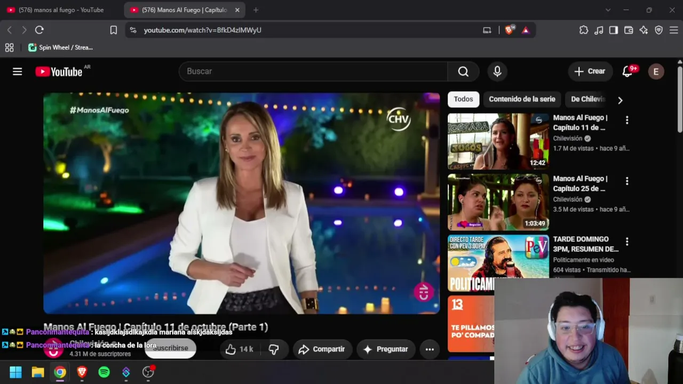
Task: Open the Capítulo 25 suggested video thumbnail
Action: pyautogui.click(x=498, y=202)
